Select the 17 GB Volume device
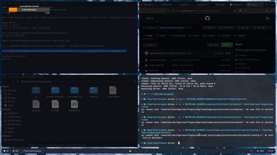Viewport: 277px width, 155px height. (13, 117)
